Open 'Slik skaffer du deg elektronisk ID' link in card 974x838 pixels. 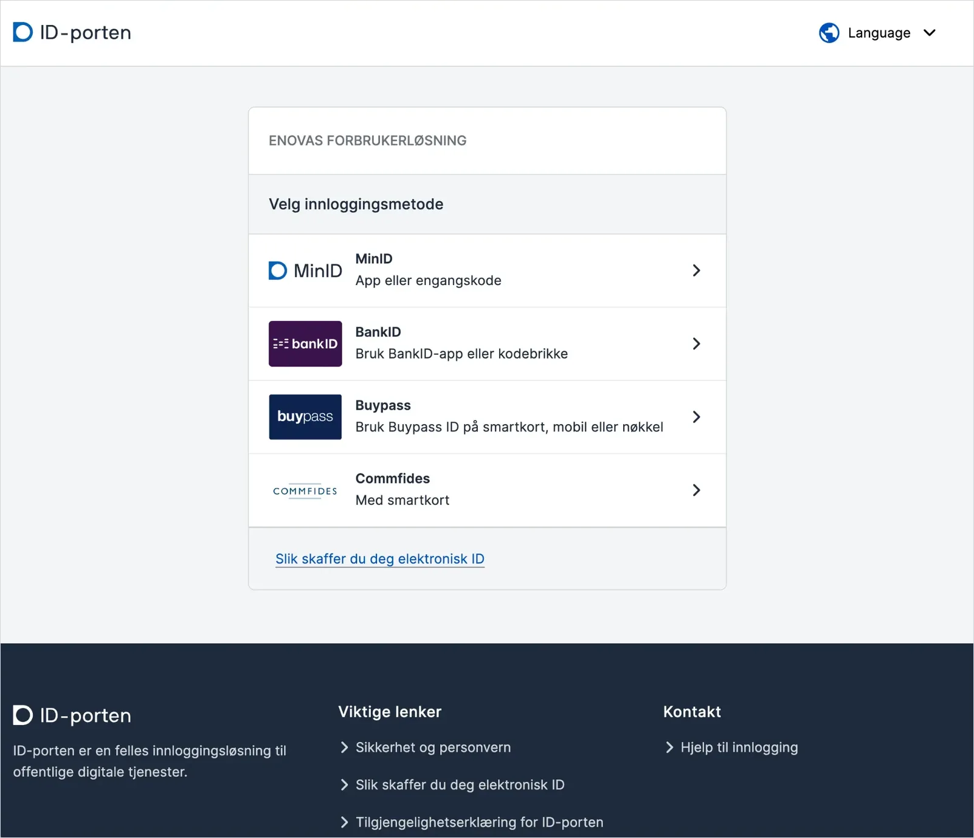coord(380,558)
